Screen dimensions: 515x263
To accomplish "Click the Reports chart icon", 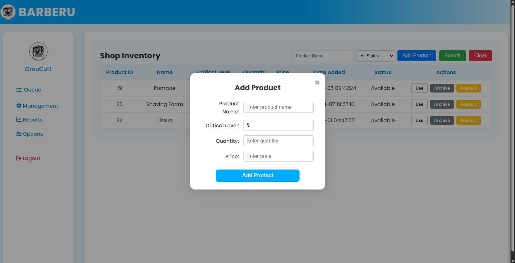I will [19, 120].
